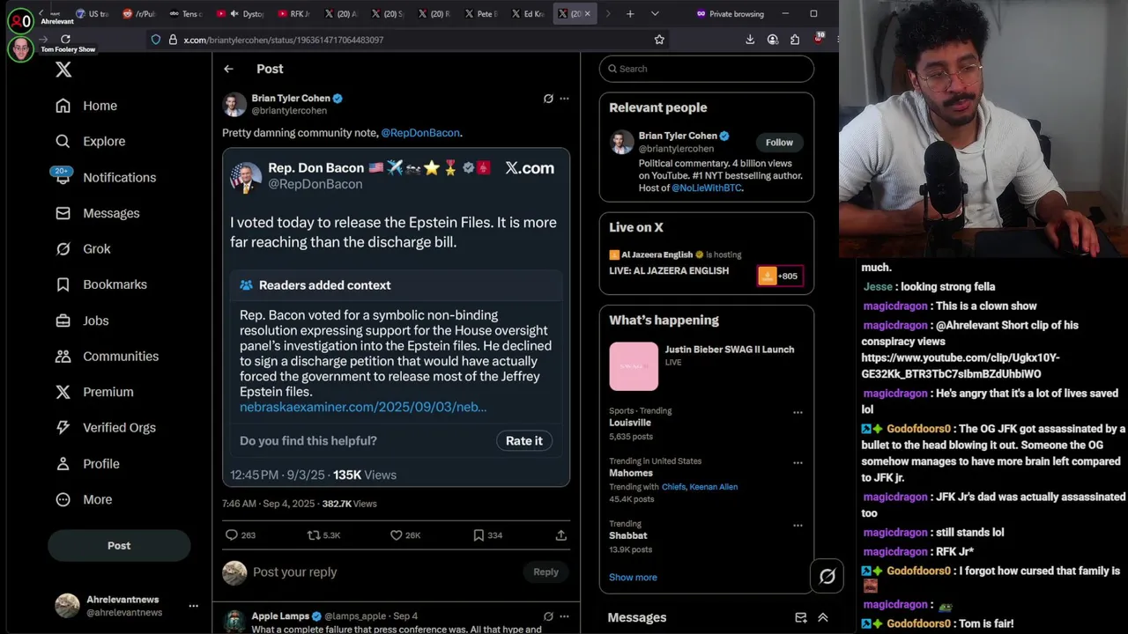Viewport: 1128px width, 634px height.
Task: Click the More circle icon
Action: tap(63, 499)
